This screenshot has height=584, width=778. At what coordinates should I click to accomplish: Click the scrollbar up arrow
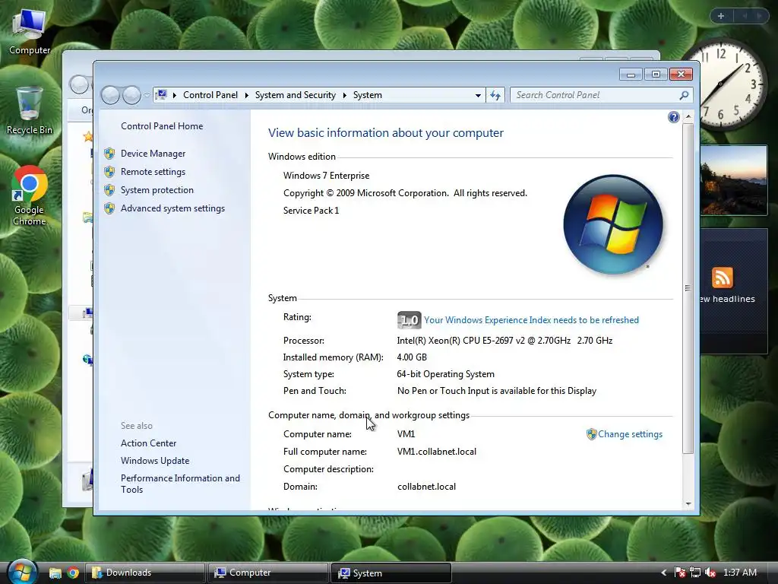[688, 116]
